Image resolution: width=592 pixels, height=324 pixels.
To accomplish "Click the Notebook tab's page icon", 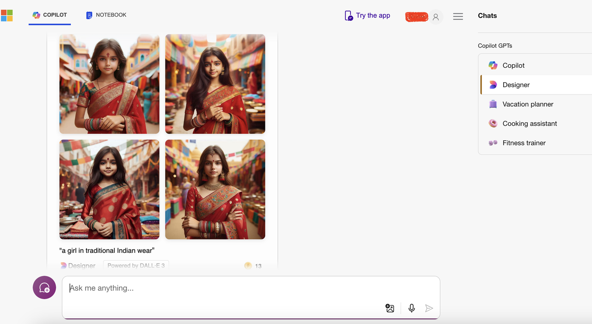I will pos(89,15).
